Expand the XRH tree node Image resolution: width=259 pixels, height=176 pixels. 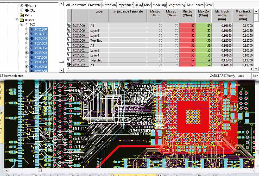(x=22, y=6)
